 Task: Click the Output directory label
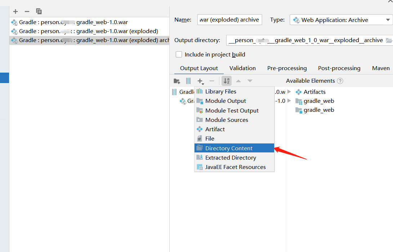click(x=197, y=40)
